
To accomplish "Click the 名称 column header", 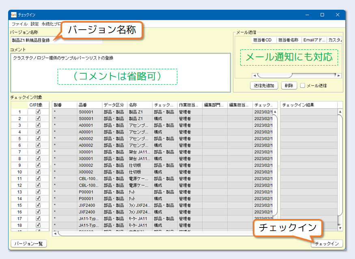I will (140, 105).
